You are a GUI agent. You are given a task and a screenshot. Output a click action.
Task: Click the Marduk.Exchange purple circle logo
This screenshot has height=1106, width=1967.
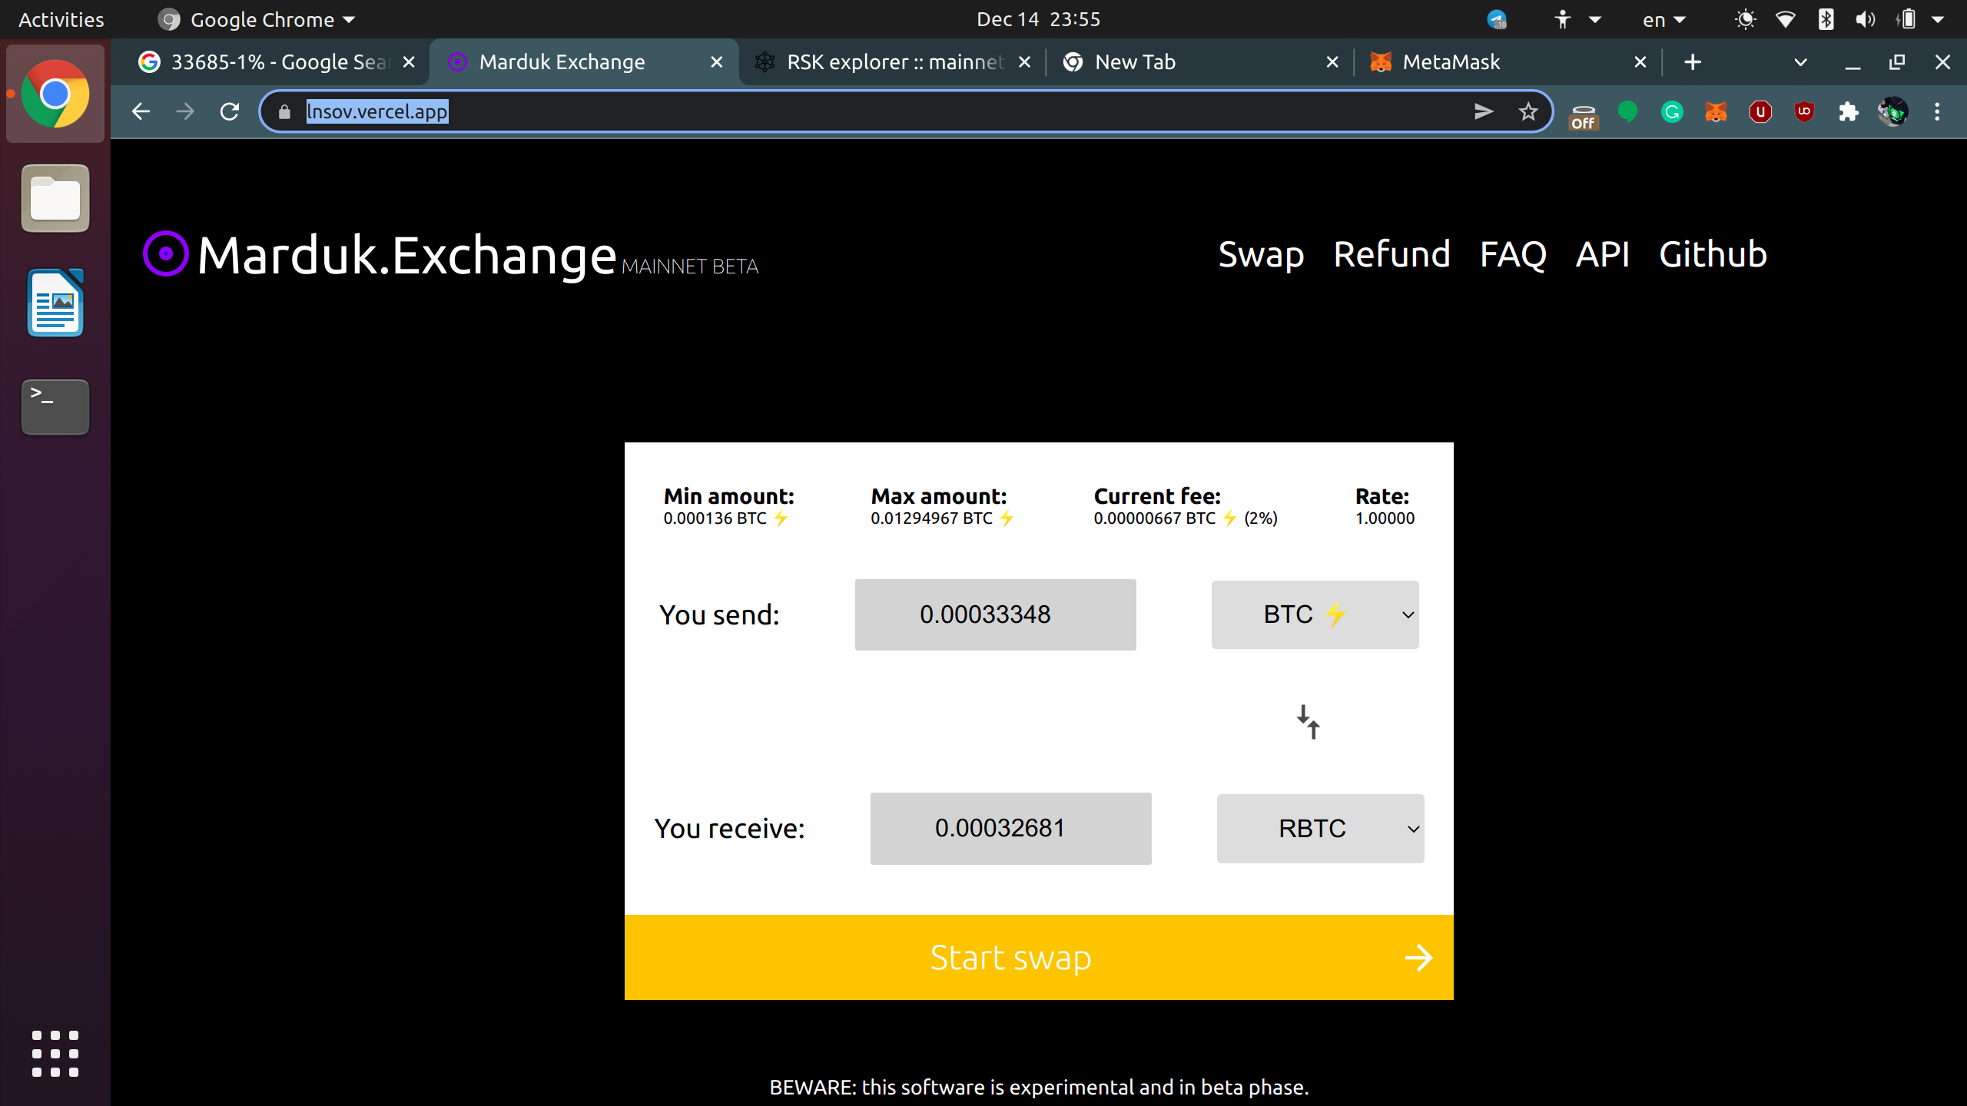tap(165, 253)
